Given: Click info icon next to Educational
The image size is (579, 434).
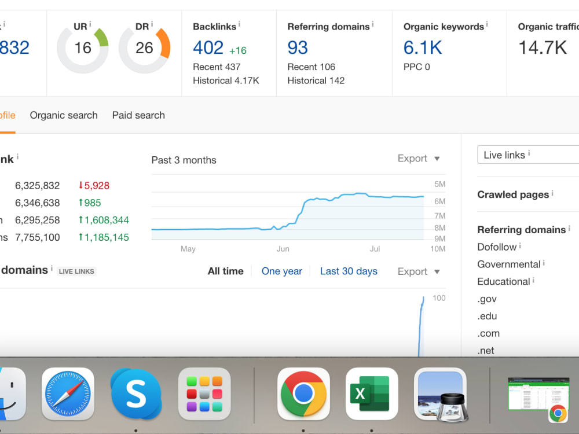Looking at the screenshot, I should tap(533, 280).
